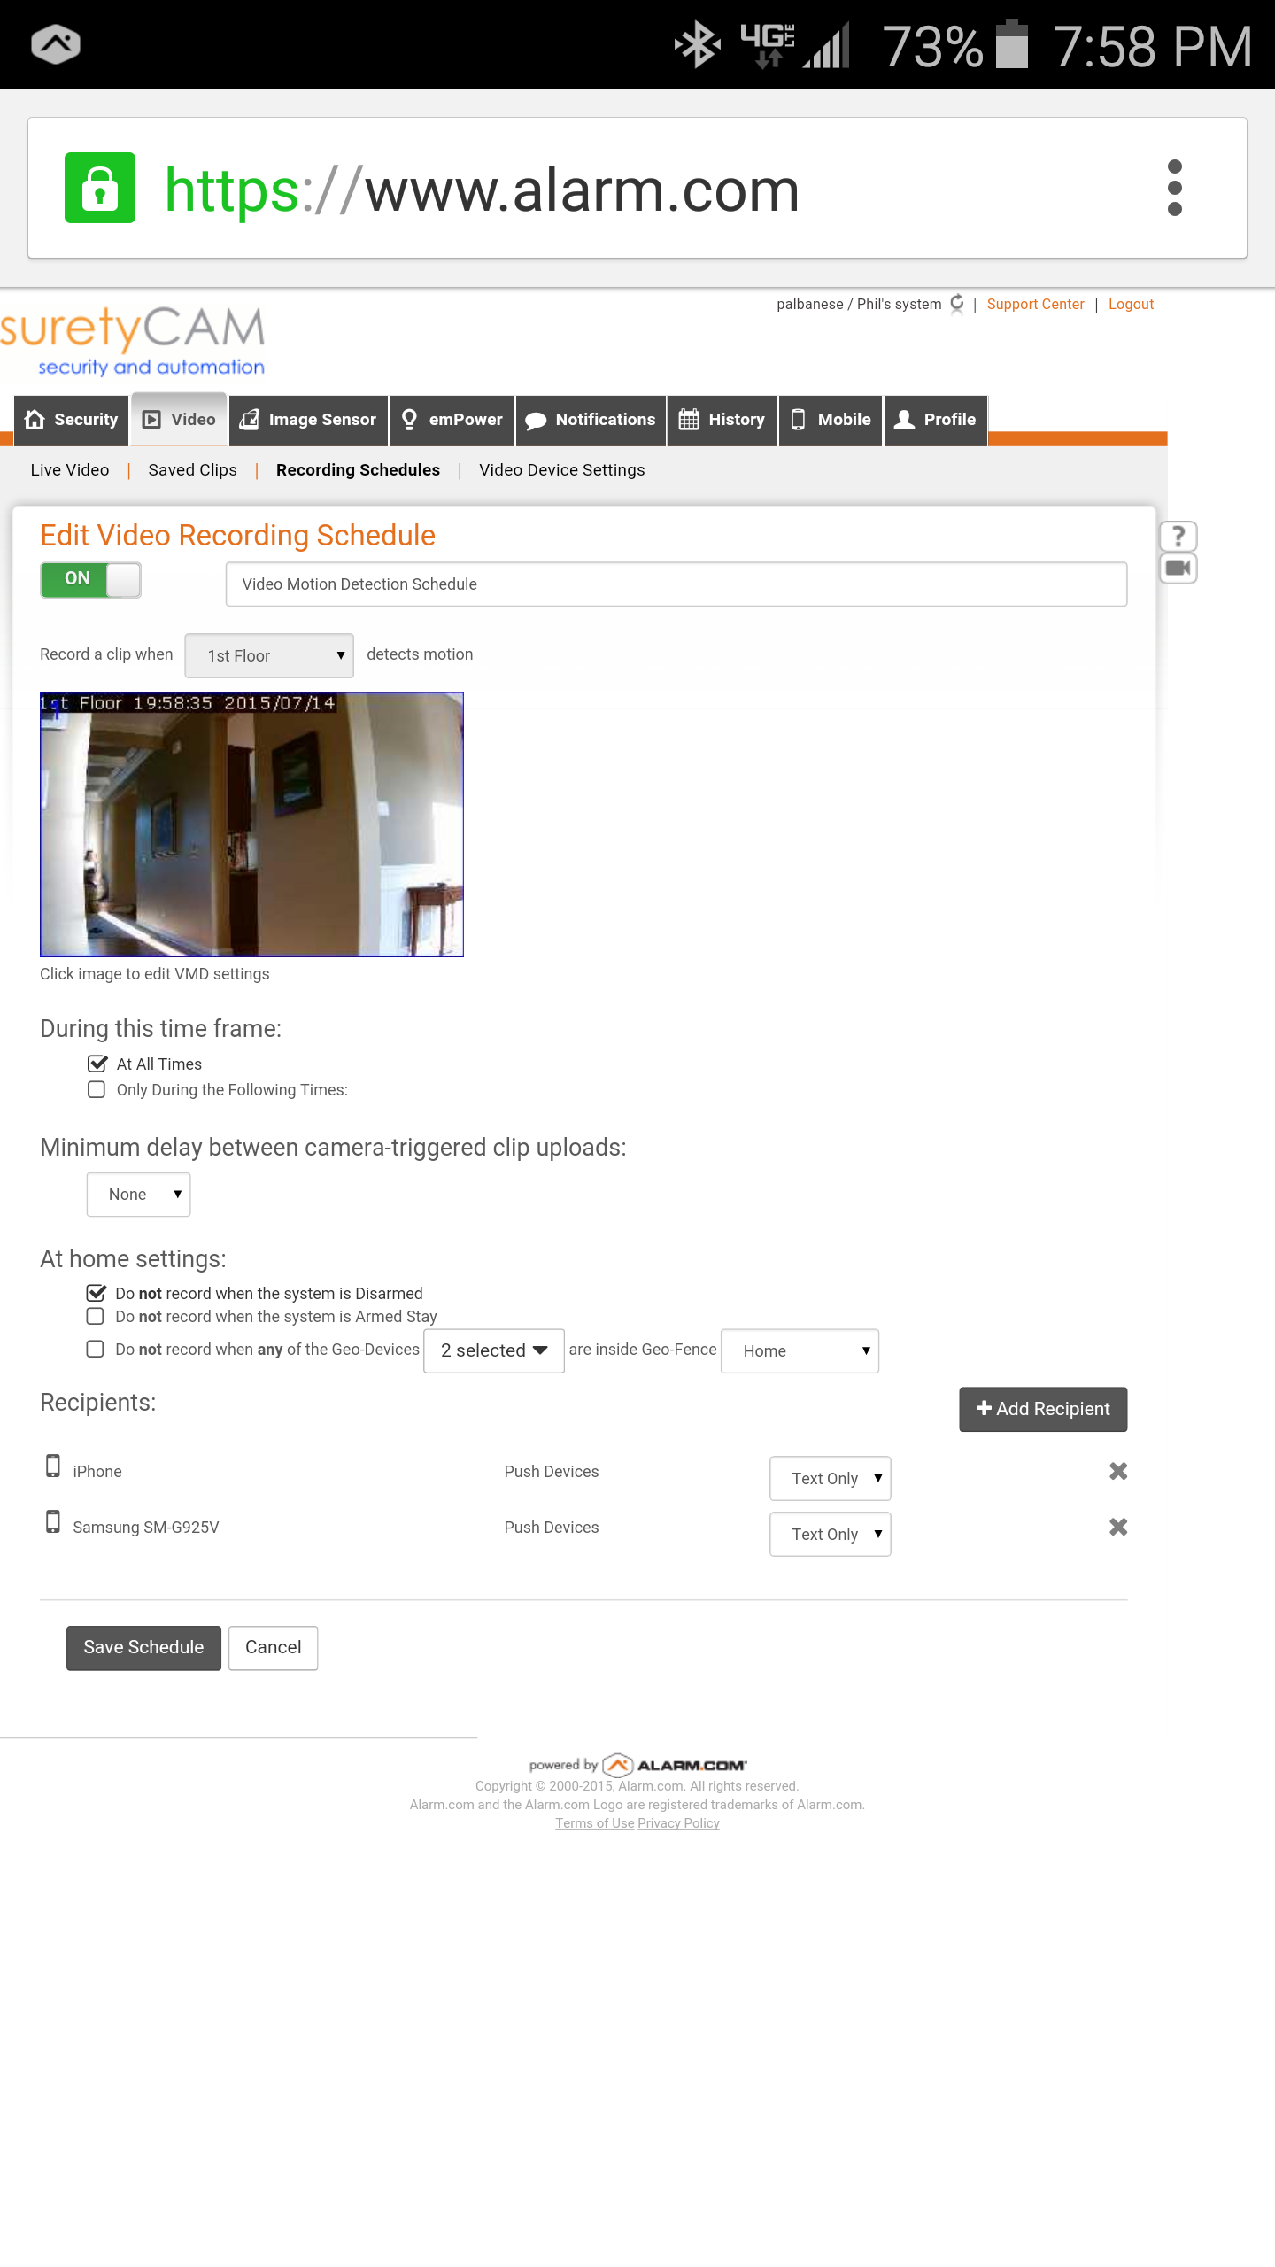This screenshot has height=2267, width=1275.
Task: Open the 2 selected Geo-Devices dropdown
Action: pyautogui.click(x=494, y=1351)
